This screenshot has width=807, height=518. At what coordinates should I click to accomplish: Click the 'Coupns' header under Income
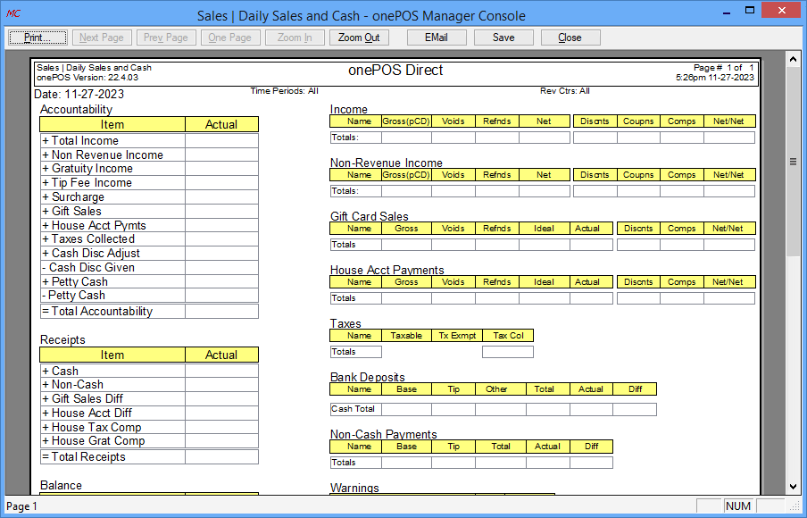point(638,121)
